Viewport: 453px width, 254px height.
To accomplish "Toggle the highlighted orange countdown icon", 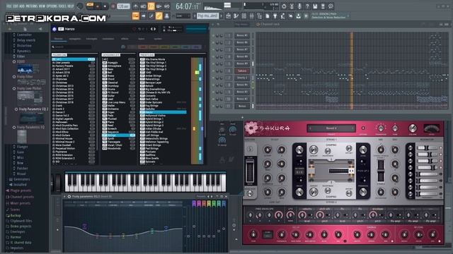I will [151, 6].
